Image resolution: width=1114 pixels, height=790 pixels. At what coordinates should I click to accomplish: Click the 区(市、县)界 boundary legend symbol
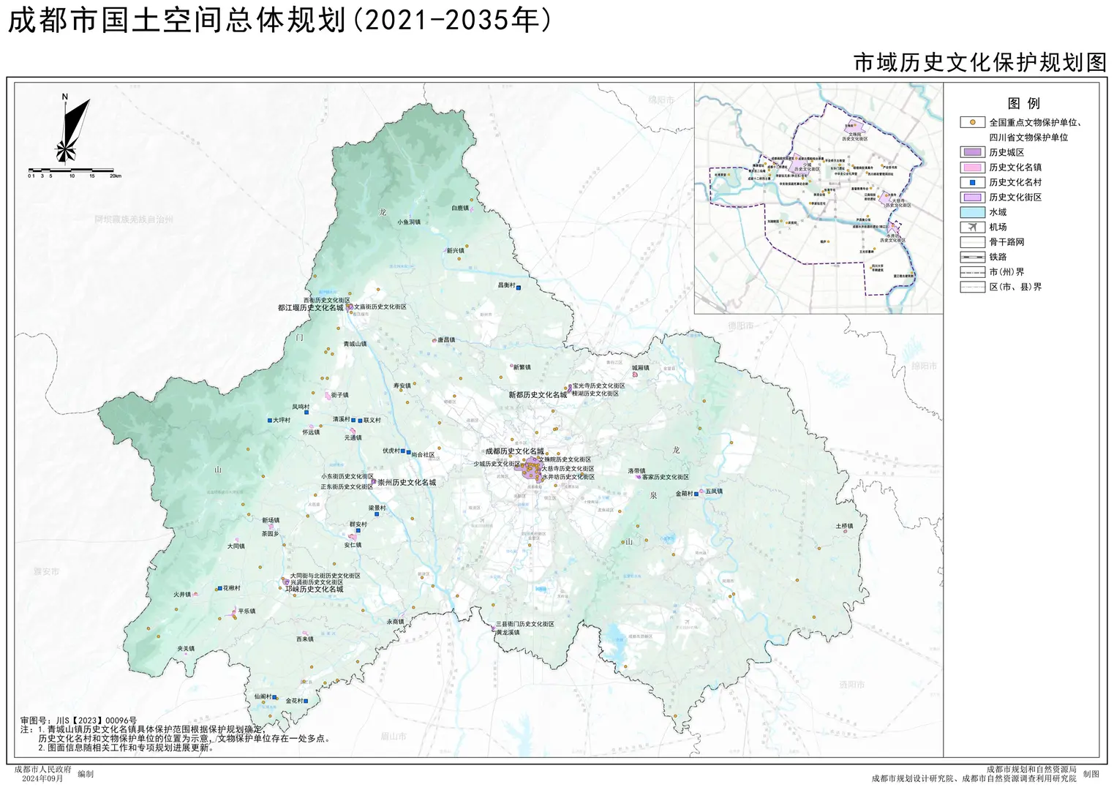[x=972, y=287]
